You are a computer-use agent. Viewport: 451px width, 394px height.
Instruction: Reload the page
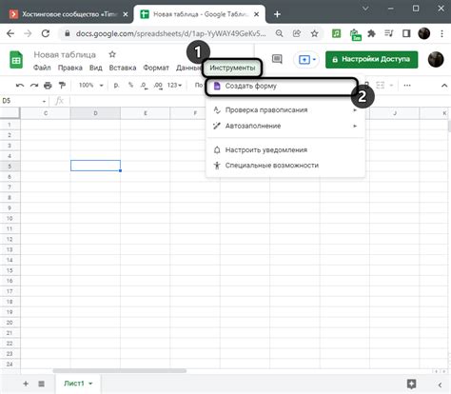click(46, 33)
